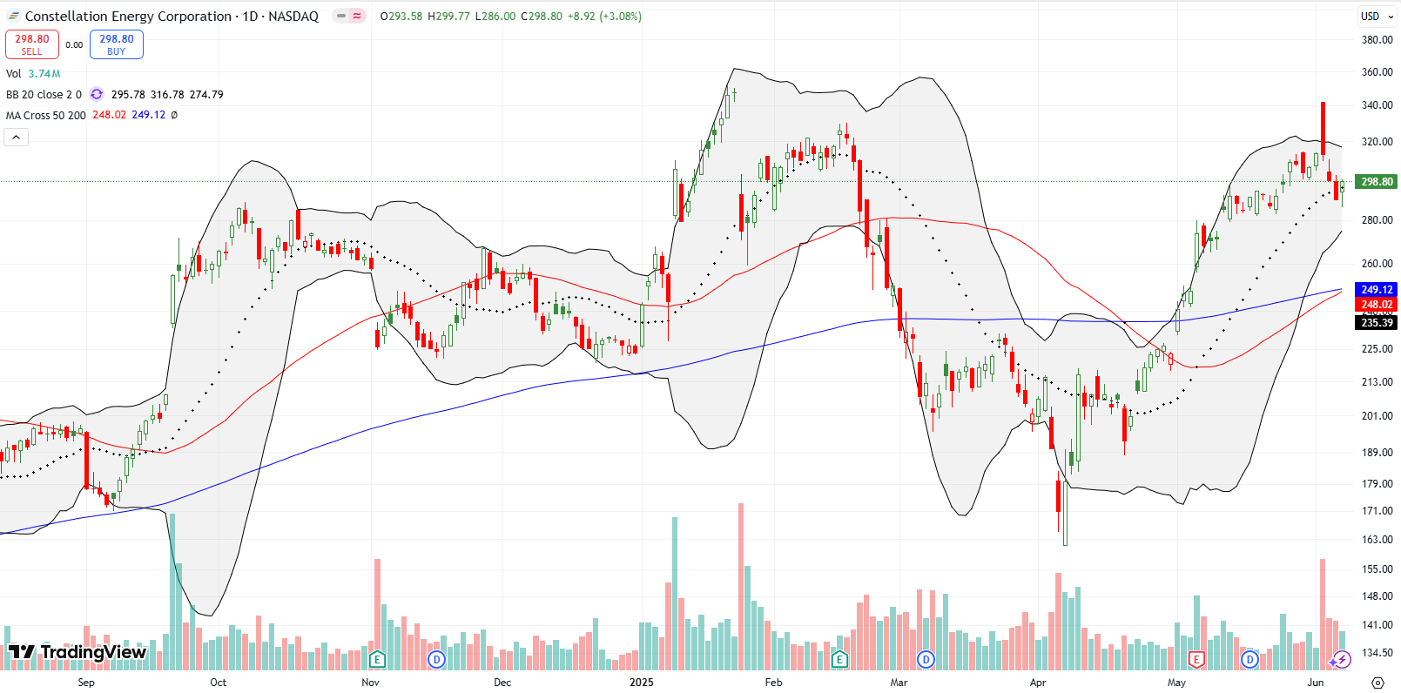
Task: Click the purple refresh icon beside BB legend
Action: click(x=97, y=94)
